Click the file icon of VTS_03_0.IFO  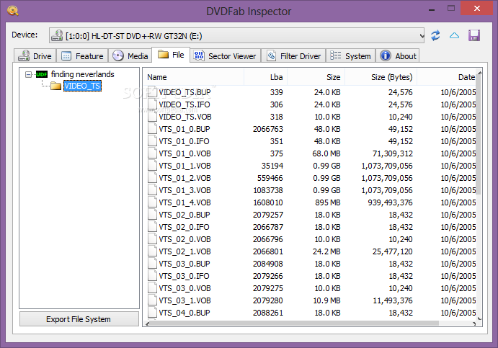click(153, 276)
